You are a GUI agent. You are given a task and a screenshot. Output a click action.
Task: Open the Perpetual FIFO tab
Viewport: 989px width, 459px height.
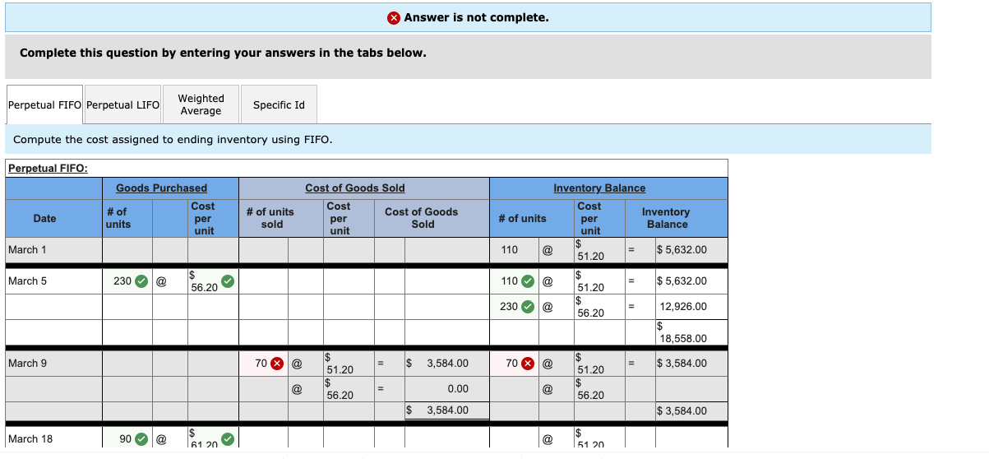(x=44, y=104)
